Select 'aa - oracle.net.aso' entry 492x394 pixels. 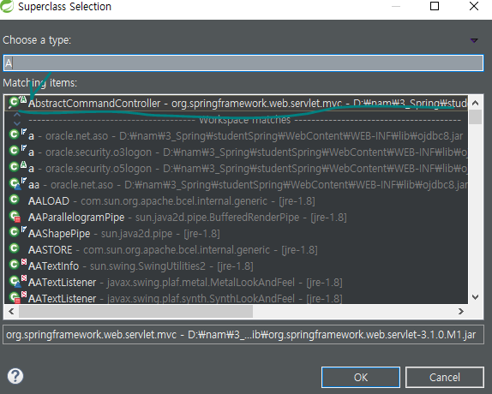click(x=237, y=185)
